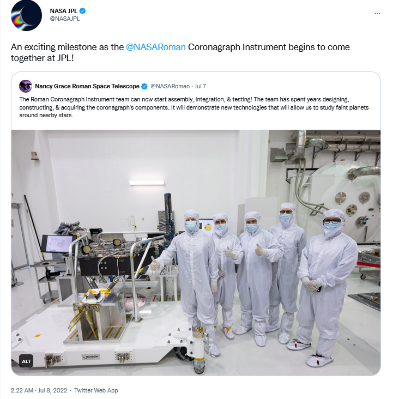Image resolution: width=405 pixels, height=399 pixels.
Task: Open the Nancy Grace Roman Space Telescope name
Action: coord(87,86)
